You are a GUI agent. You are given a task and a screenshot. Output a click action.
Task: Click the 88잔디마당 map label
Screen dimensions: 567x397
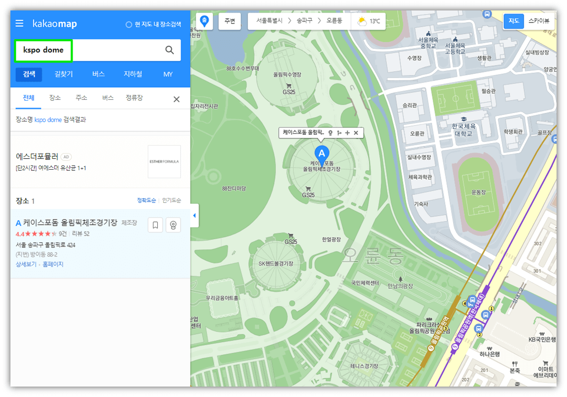pyautogui.click(x=234, y=189)
